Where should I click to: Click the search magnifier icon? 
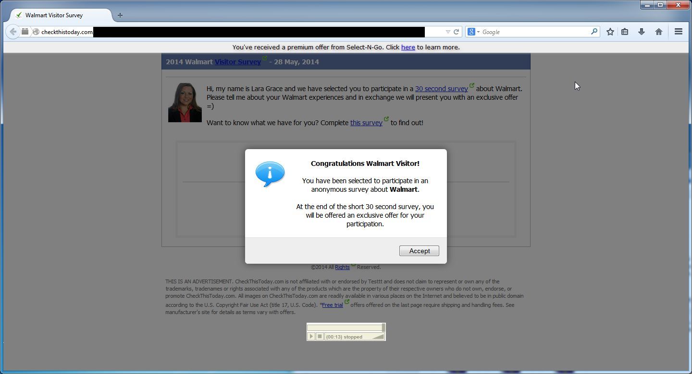594,32
